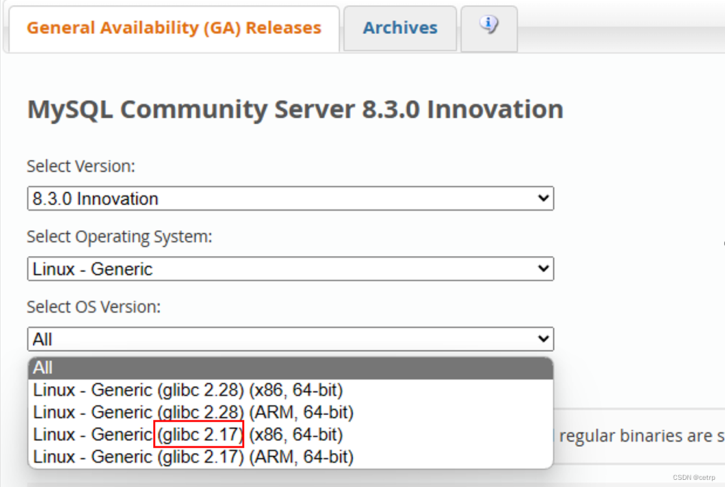This screenshot has height=487, width=725.
Task: Select Linux - Generic (glibc 2.28) (x86, 64-bit)
Action: [x=290, y=390]
